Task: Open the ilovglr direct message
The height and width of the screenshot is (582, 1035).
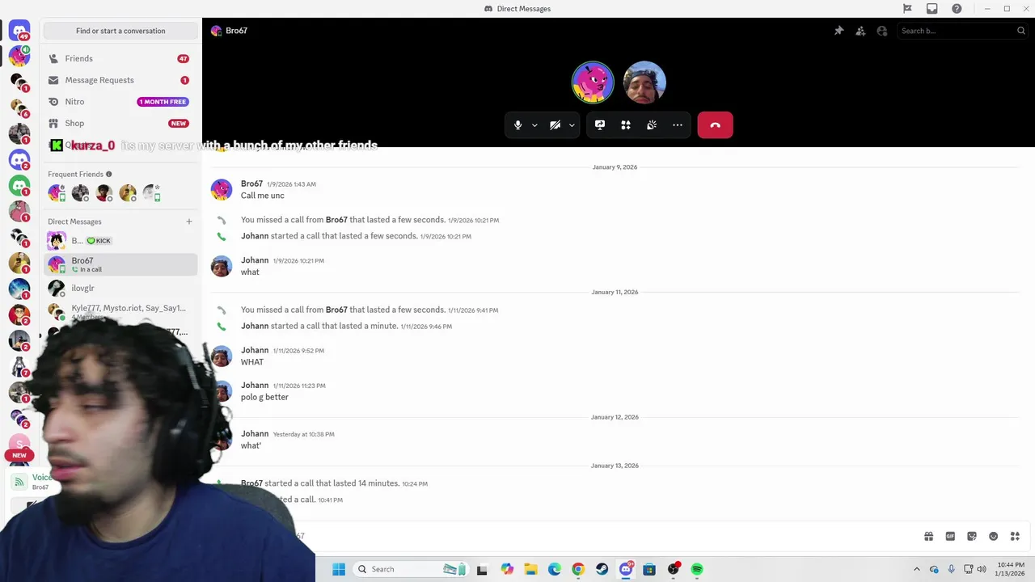Action: (x=120, y=288)
